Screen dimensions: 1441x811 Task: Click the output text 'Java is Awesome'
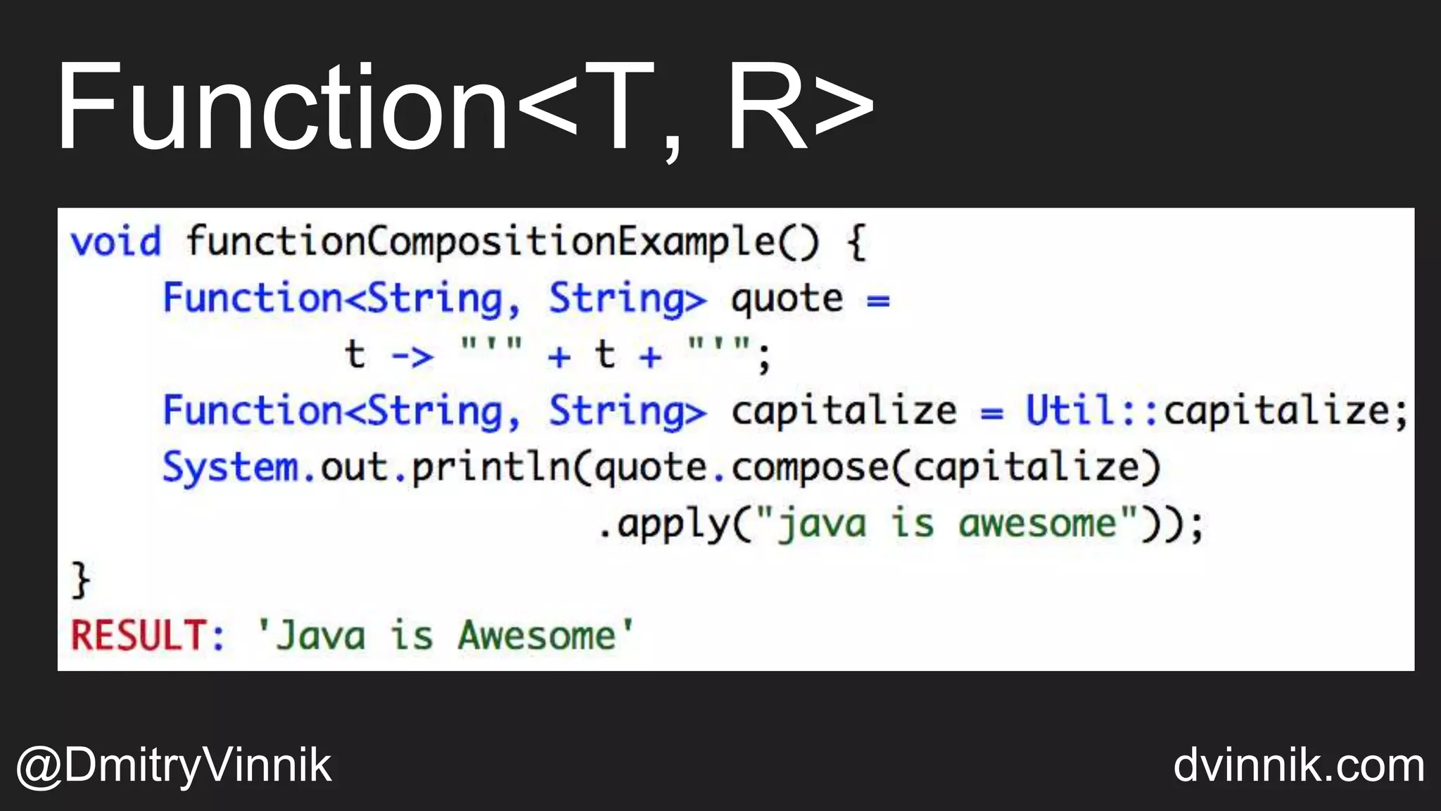click(445, 635)
